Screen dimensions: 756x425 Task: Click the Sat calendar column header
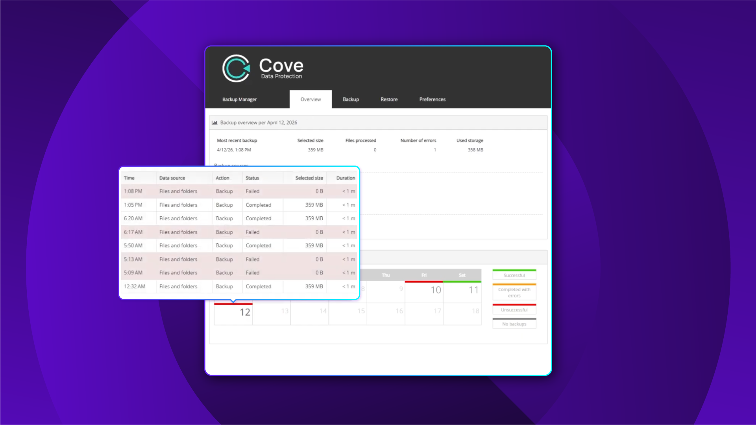click(462, 275)
